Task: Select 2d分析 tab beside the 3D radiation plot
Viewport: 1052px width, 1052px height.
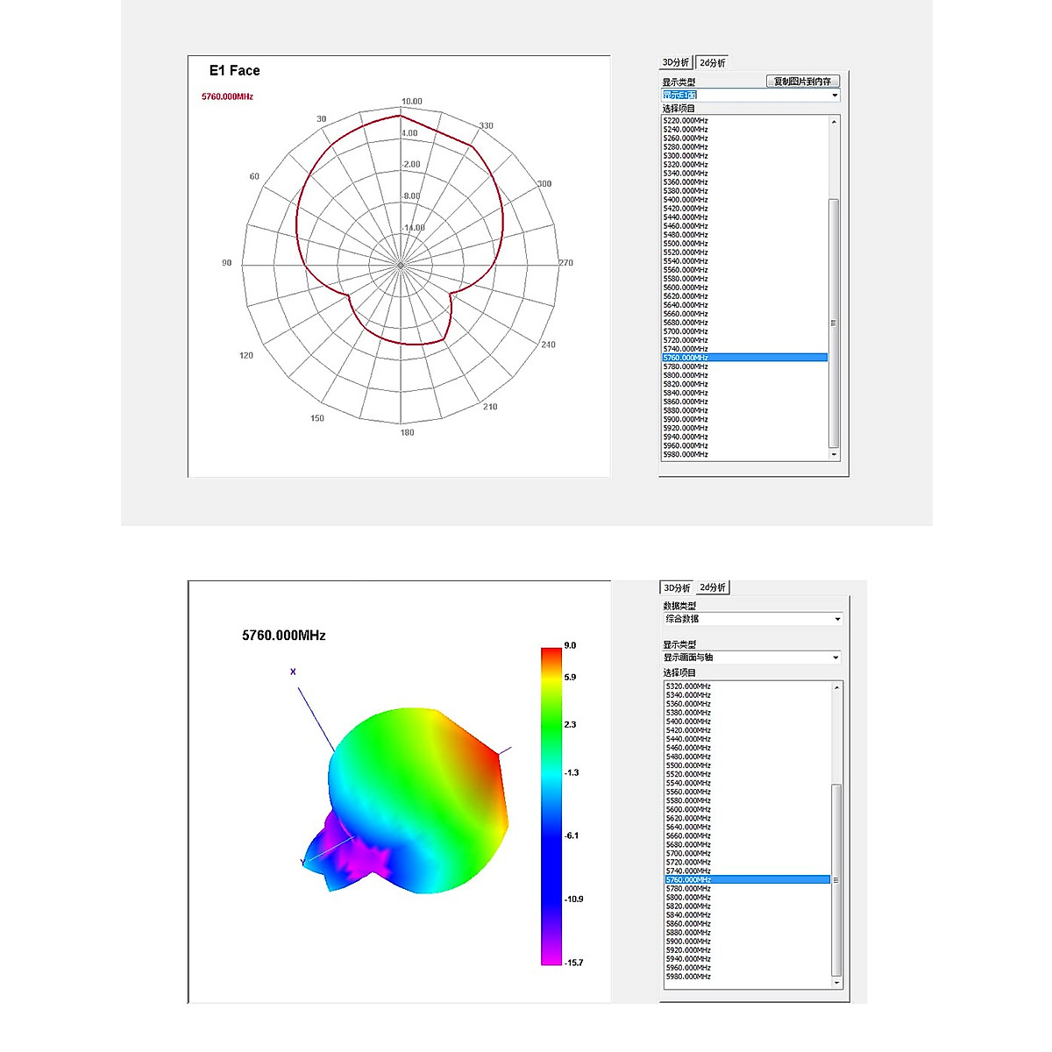Action: coord(713,587)
